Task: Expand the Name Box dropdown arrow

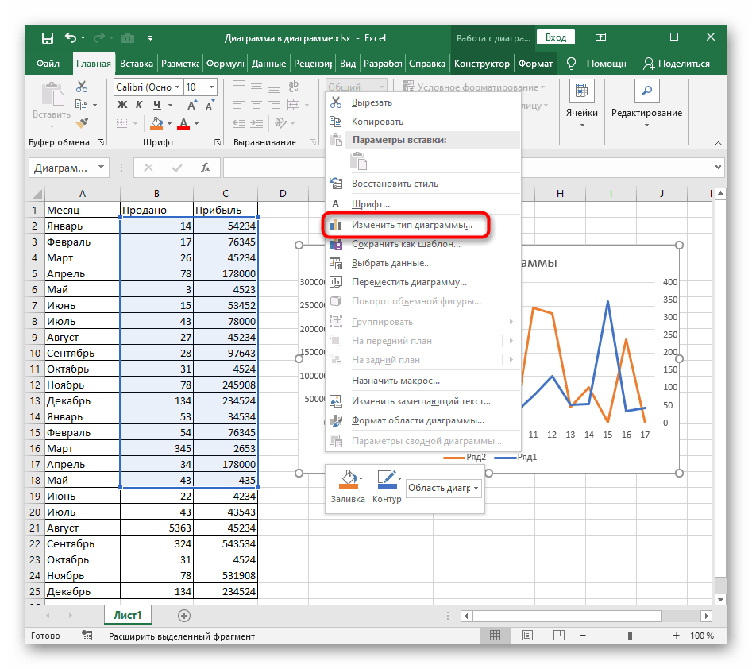Action: click(x=101, y=168)
